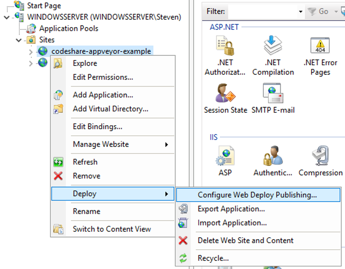Open the .NET Error Pages icon
The image size is (345, 269).
[x=320, y=46]
